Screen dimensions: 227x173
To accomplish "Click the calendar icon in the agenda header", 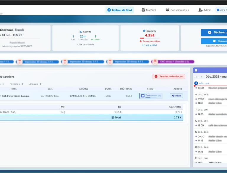I will pyautogui.click(x=196, y=71).
